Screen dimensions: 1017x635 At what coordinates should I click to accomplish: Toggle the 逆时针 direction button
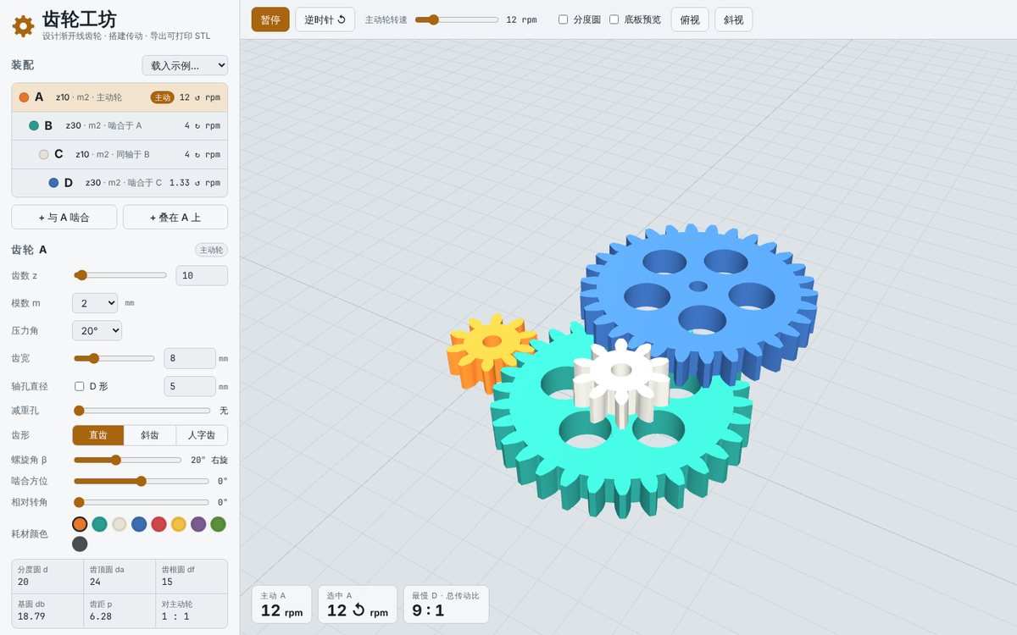tap(325, 19)
